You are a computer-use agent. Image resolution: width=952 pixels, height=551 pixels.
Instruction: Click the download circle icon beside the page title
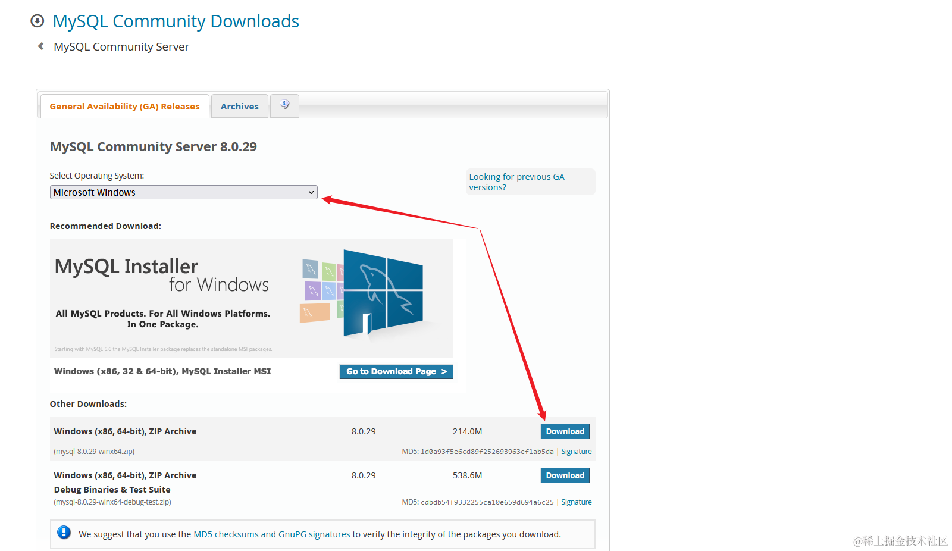(37, 21)
